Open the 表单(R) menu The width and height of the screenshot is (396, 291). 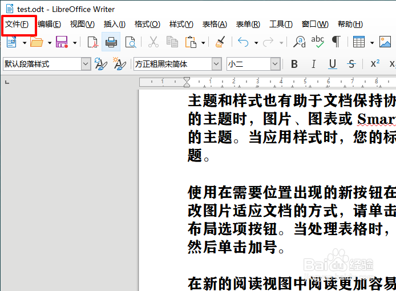(x=248, y=25)
